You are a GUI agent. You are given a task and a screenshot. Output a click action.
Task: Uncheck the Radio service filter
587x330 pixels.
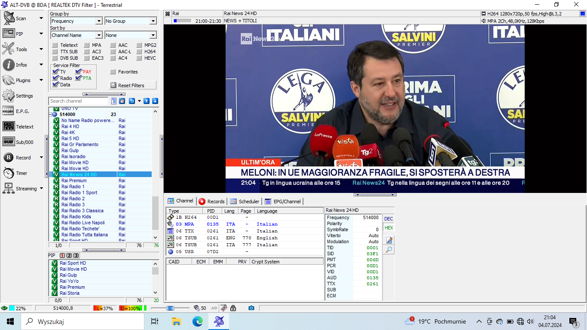[55, 78]
